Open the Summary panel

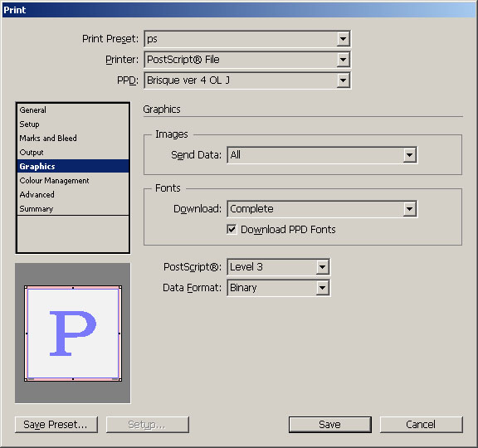tap(73, 209)
